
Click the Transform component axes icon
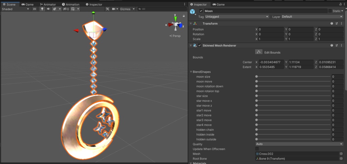tap(195, 23)
